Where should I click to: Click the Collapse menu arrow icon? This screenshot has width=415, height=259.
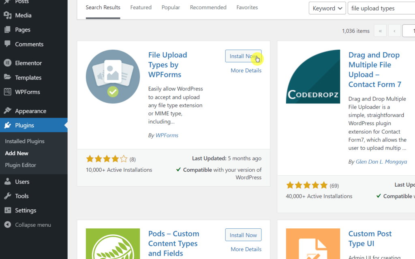[8, 224]
